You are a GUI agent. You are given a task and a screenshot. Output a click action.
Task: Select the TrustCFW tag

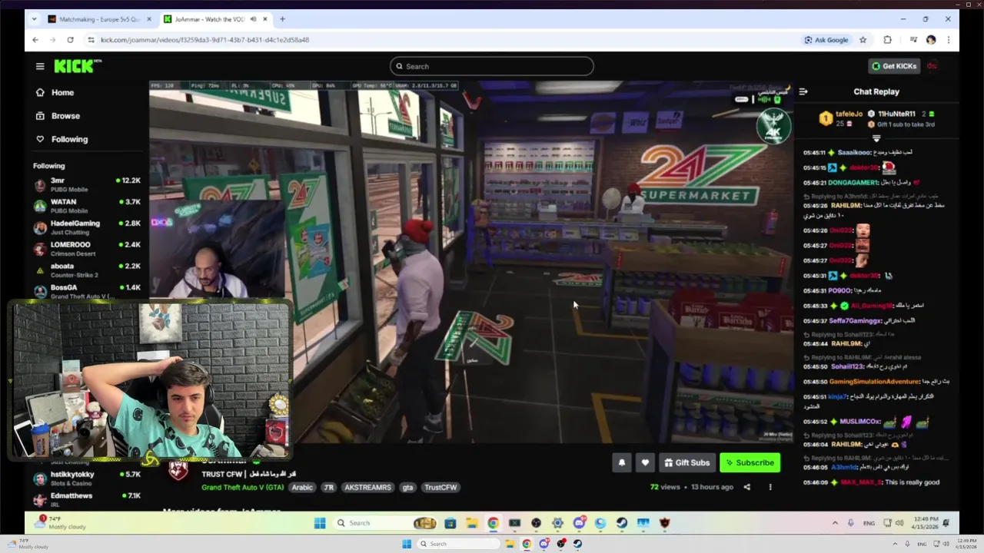click(440, 487)
